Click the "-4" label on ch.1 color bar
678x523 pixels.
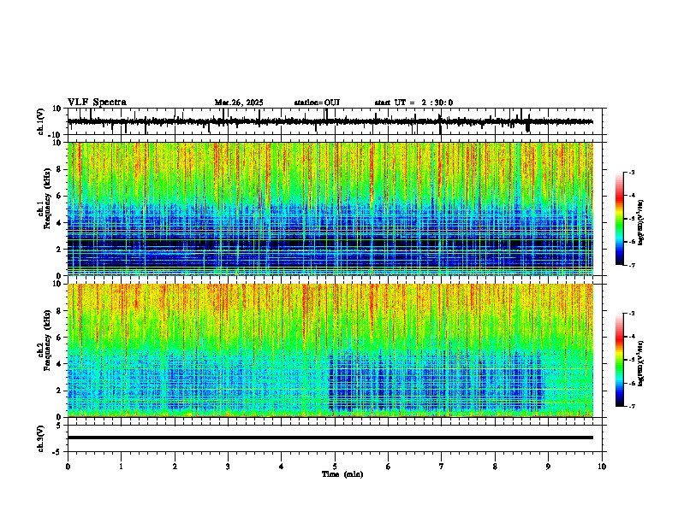pyautogui.click(x=632, y=196)
